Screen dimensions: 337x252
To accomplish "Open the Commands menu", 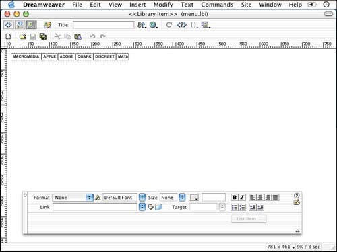I will coord(217,5).
